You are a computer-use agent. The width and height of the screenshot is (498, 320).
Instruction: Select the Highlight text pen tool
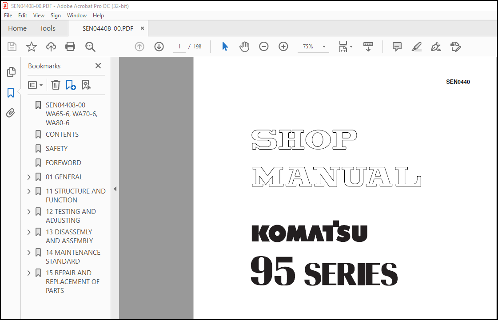416,47
